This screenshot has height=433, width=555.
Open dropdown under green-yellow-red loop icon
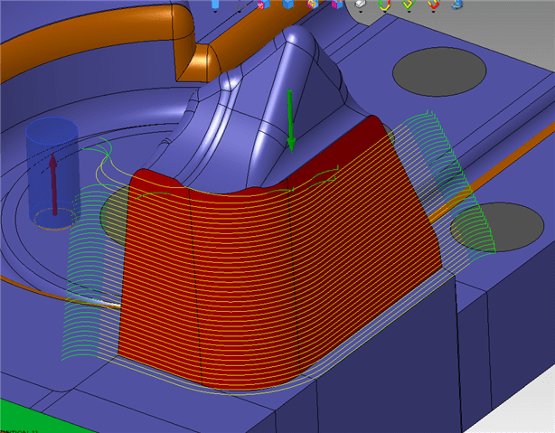pyautogui.click(x=384, y=12)
